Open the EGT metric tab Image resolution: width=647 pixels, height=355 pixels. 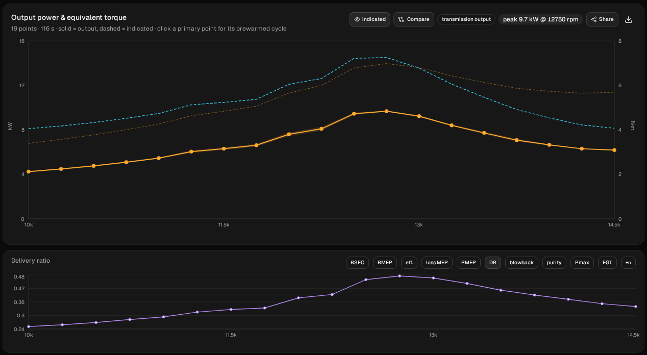(607, 263)
